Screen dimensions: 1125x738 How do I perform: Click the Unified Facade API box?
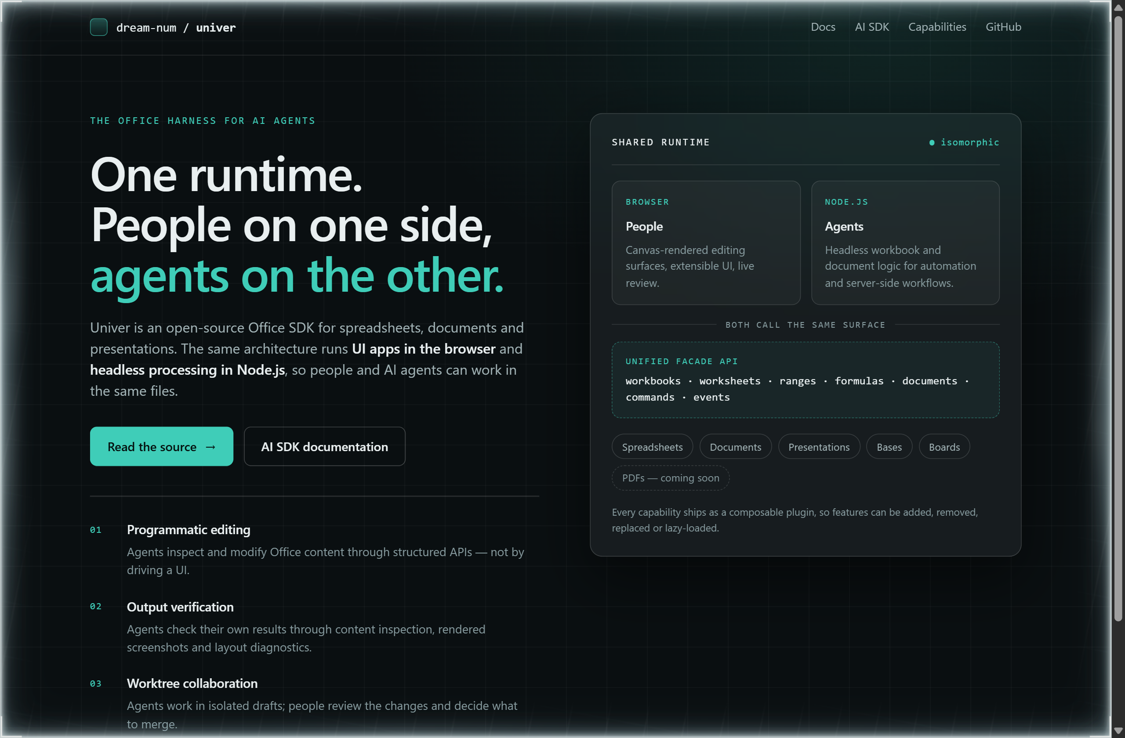tap(806, 380)
